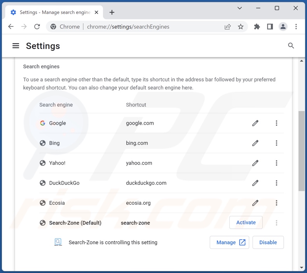
Task: Click the ecosia.org shortcut text
Action: coord(138,203)
